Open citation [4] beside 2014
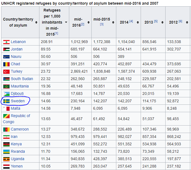 click(131, 21)
